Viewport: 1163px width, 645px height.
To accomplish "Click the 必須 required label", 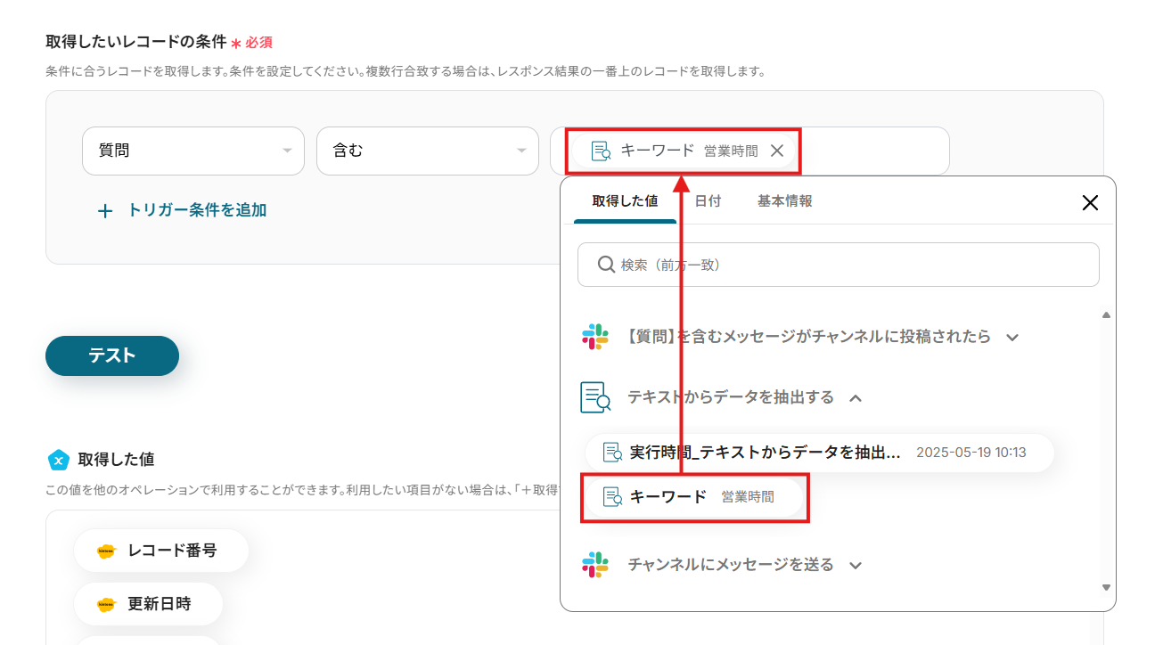I will pyautogui.click(x=258, y=42).
